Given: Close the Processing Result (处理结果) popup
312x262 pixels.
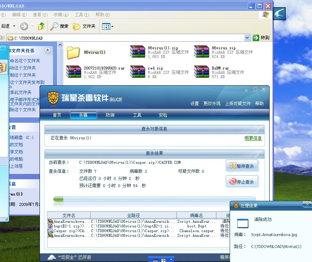Looking at the screenshot, I should 307,204.
